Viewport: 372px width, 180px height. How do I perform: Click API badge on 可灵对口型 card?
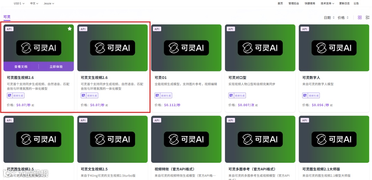pos(230,29)
